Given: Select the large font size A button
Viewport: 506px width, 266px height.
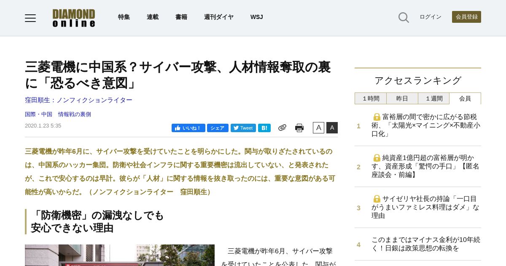Looking at the screenshot, I should click(x=332, y=128).
